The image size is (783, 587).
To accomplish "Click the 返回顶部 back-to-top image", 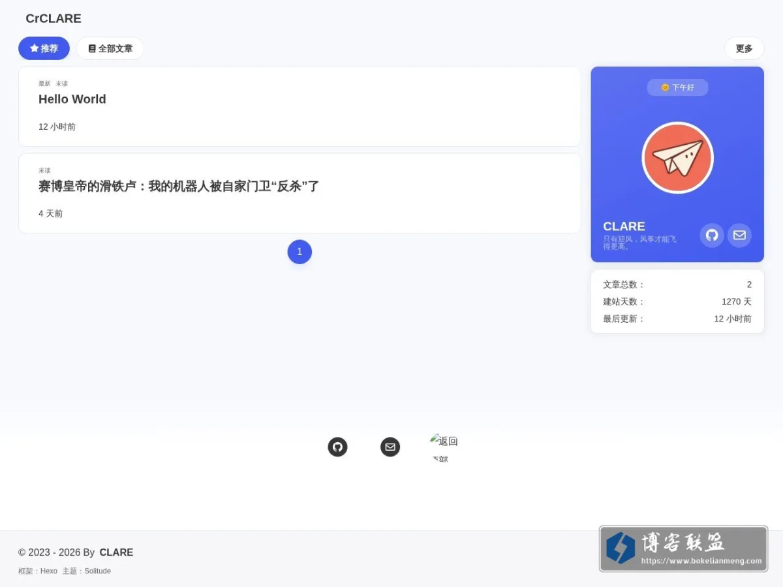I will 444,447.
